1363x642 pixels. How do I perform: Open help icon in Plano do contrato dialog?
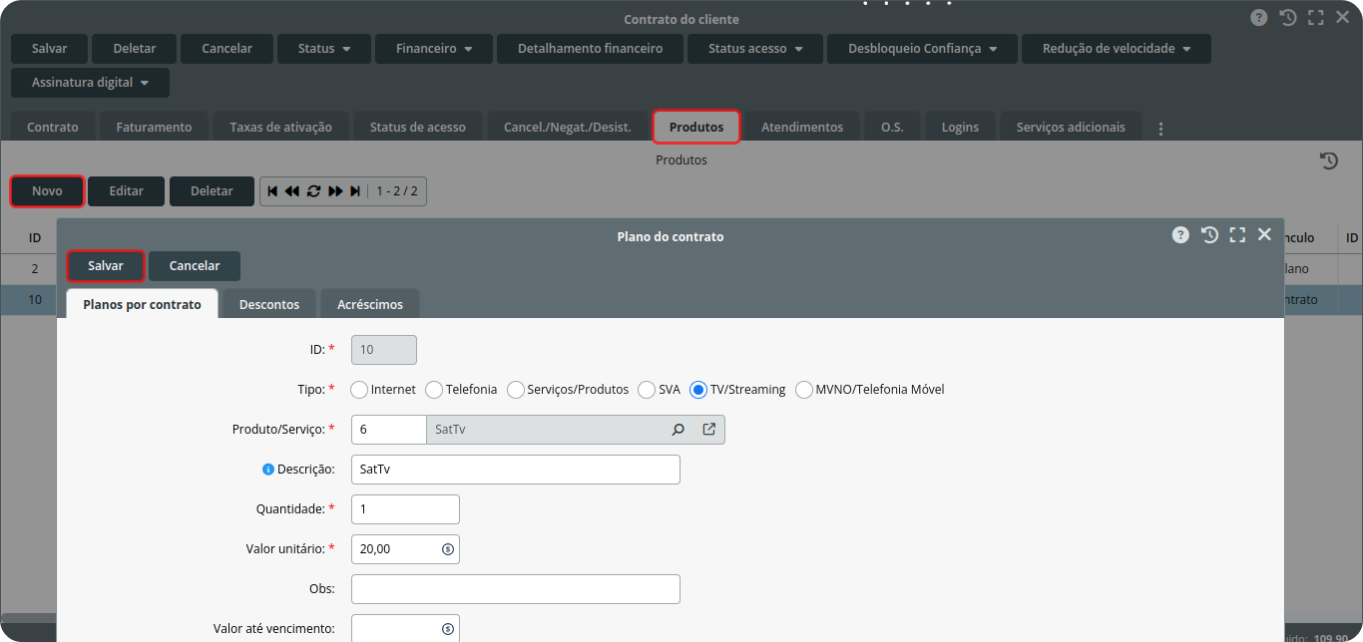coord(1180,235)
